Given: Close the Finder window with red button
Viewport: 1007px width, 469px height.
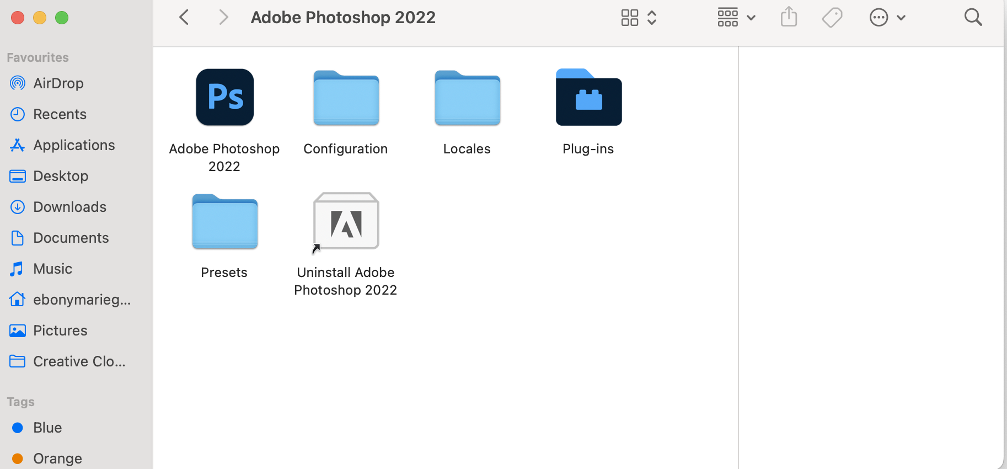Looking at the screenshot, I should point(18,18).
